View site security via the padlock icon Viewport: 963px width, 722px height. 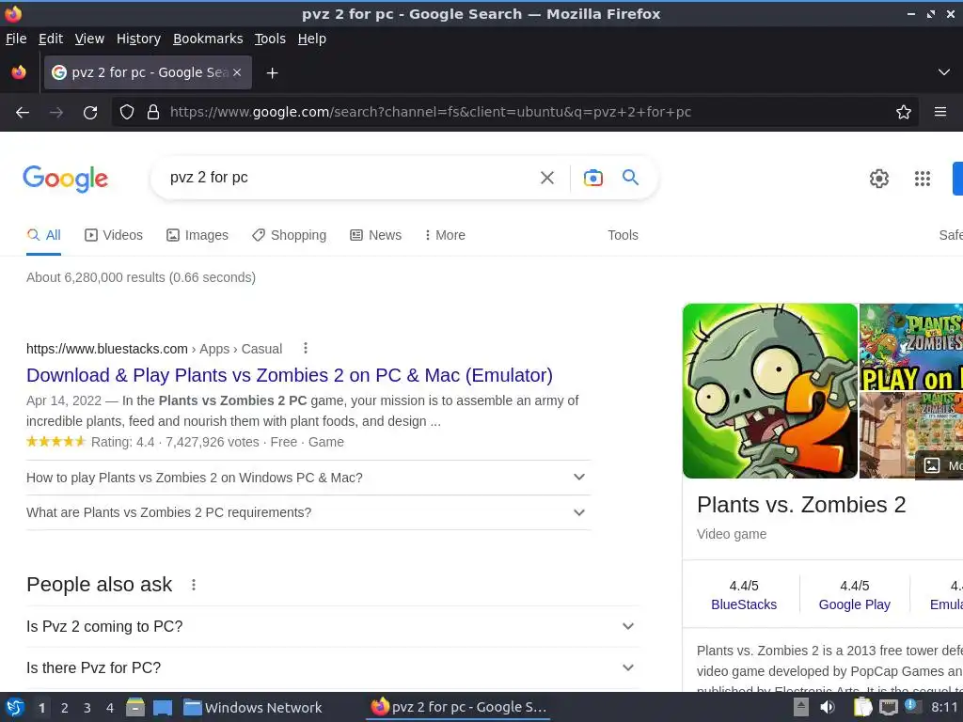[153, 113]
